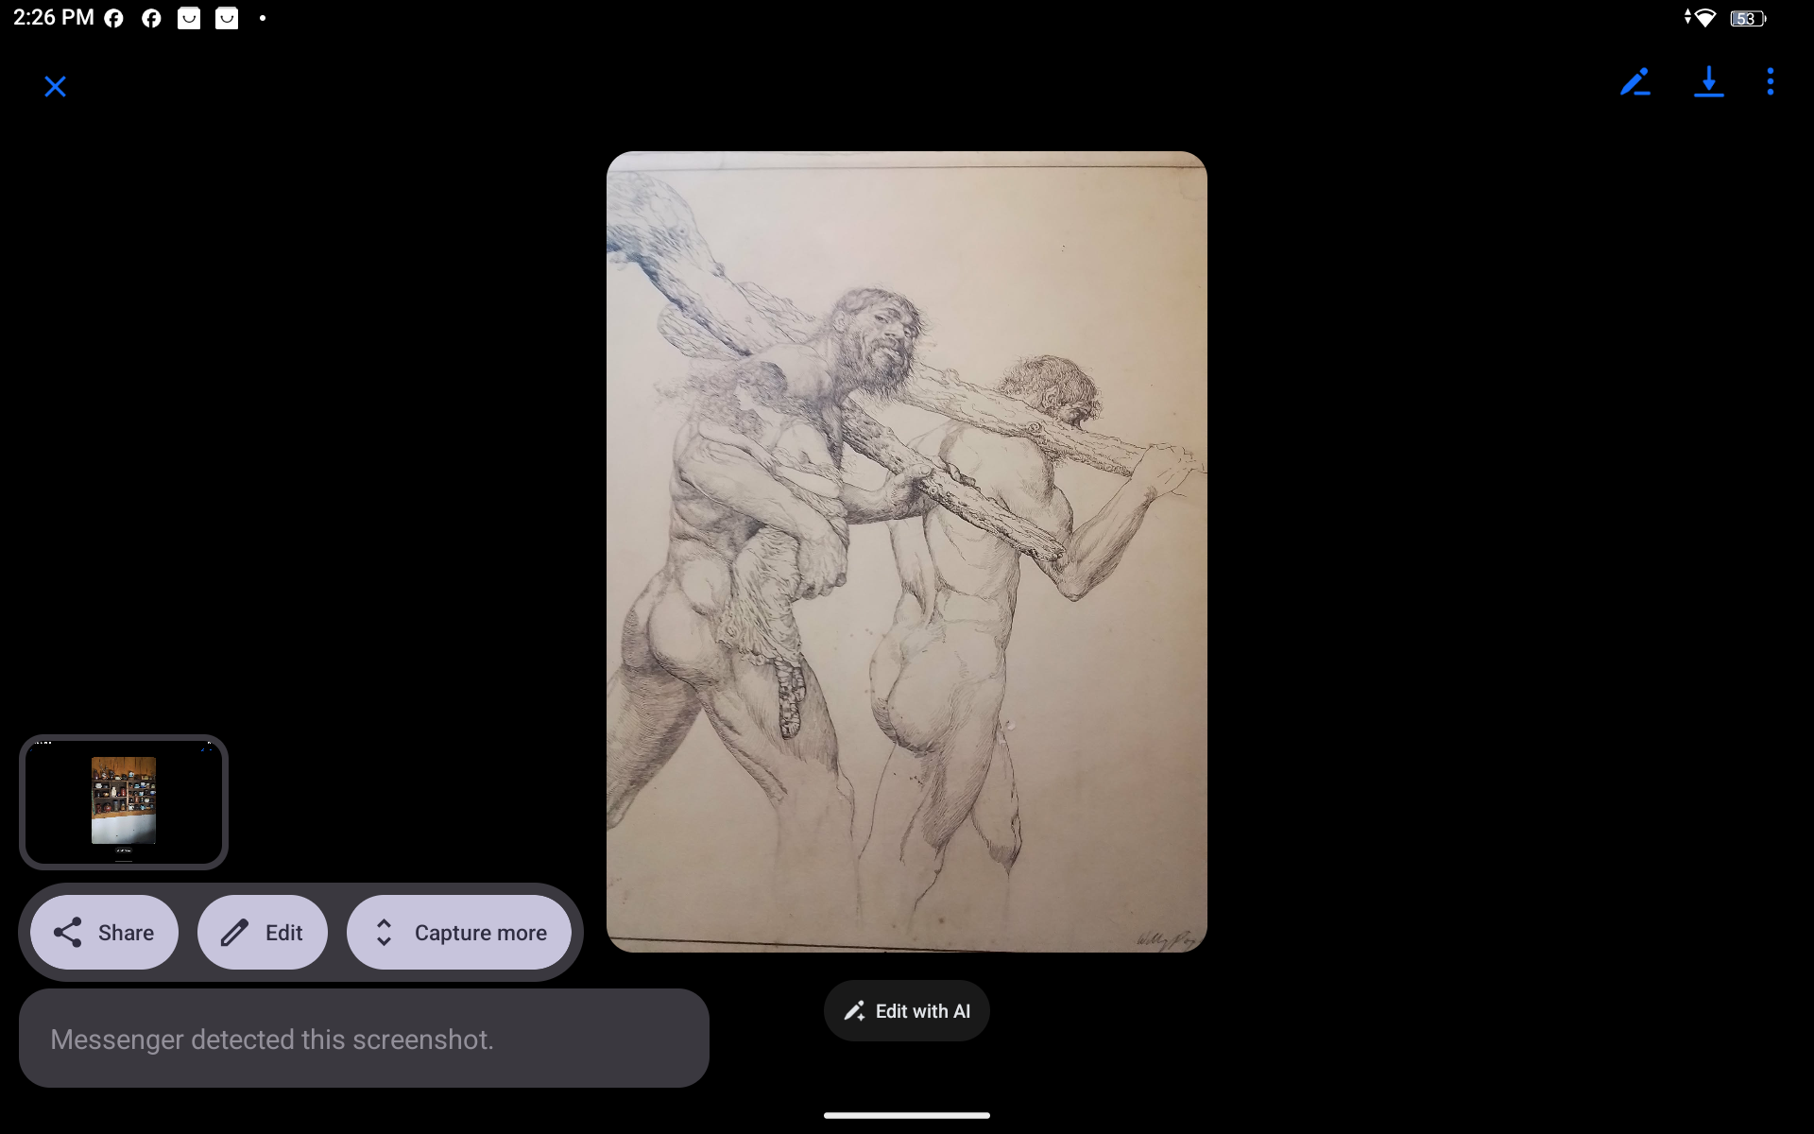This screenshot has width=1814, height=1134.
Task: Share the captured screenshot
Action: tap(104, 933)
